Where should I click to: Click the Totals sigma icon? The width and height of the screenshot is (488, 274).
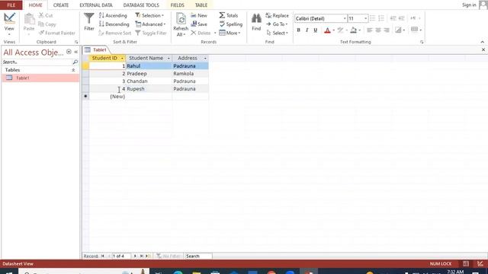[x=222, y=15]
